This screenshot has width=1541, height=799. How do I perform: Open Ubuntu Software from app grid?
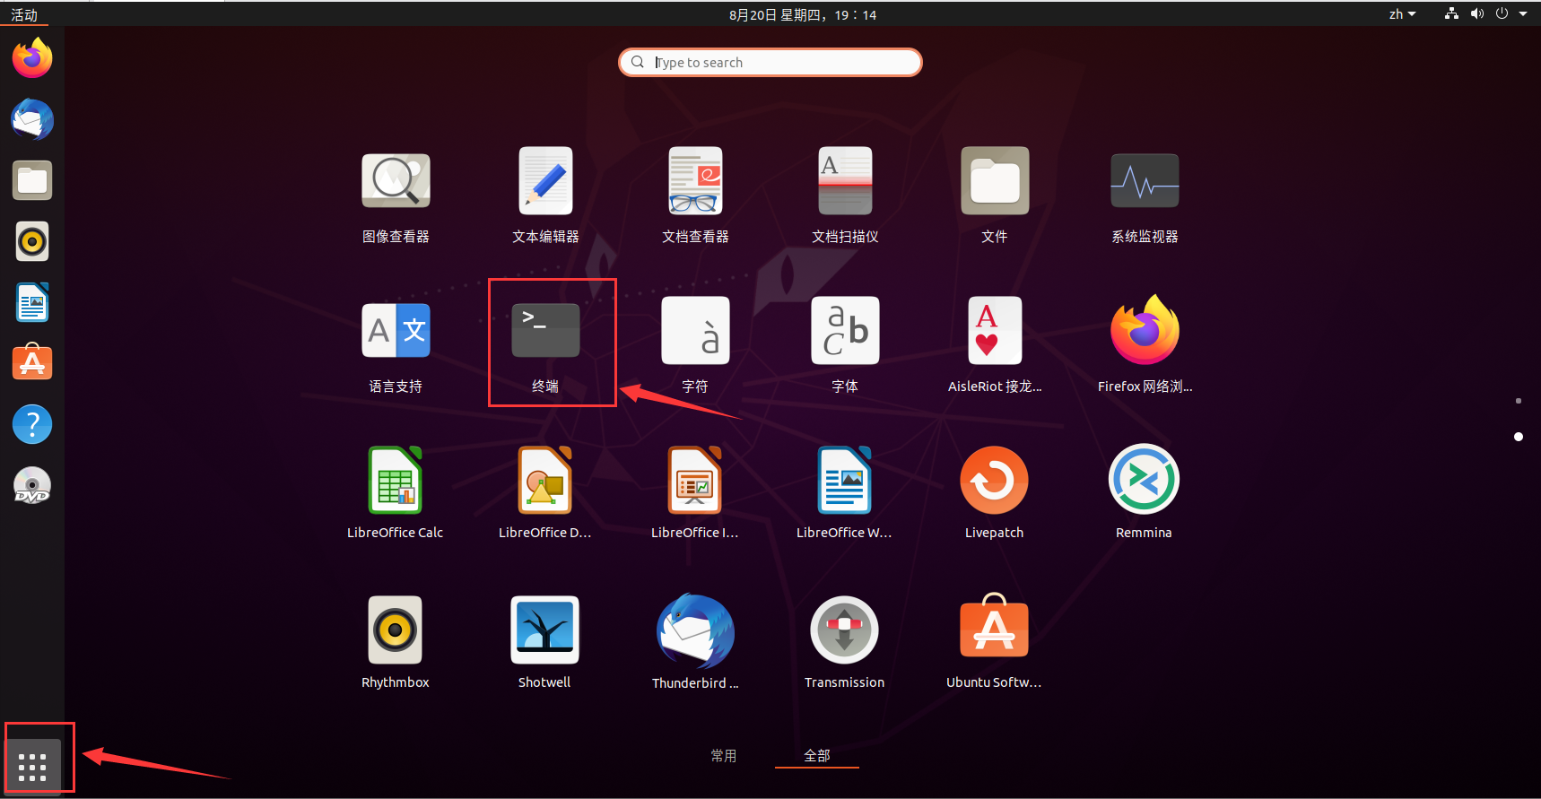pos(995,627)
